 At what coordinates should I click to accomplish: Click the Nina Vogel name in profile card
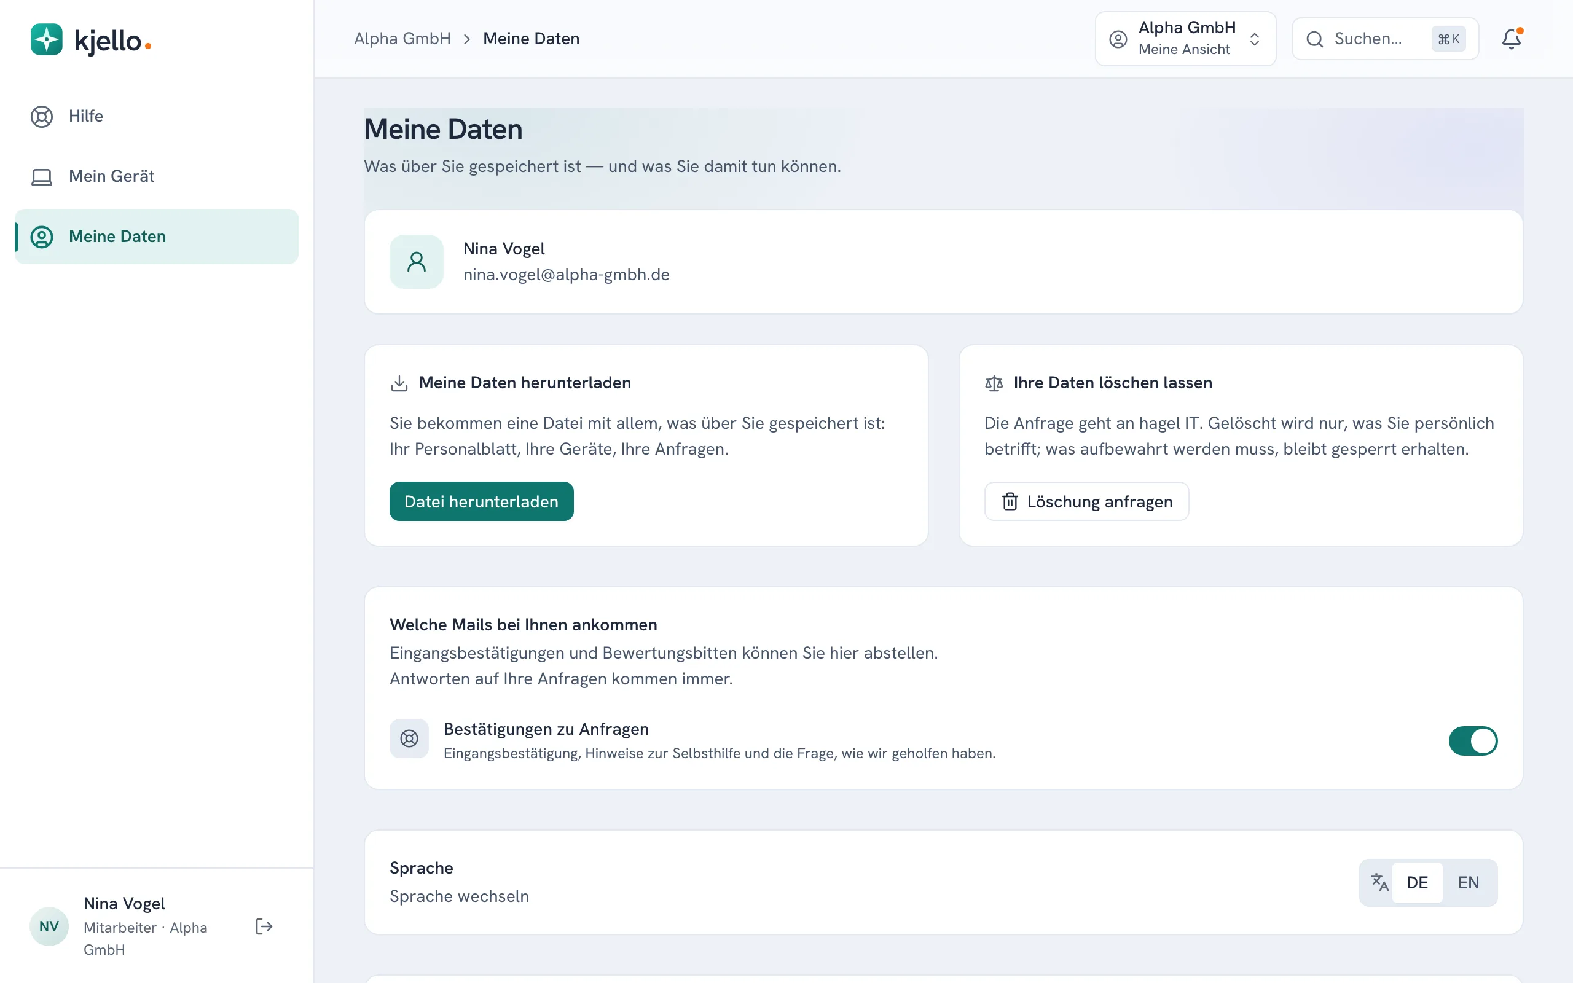pos(504,249)
